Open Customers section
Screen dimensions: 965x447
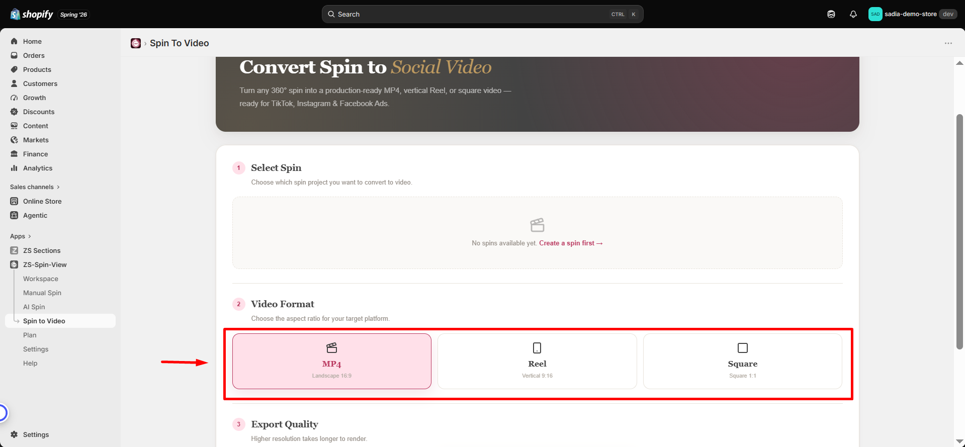point(60,83)
